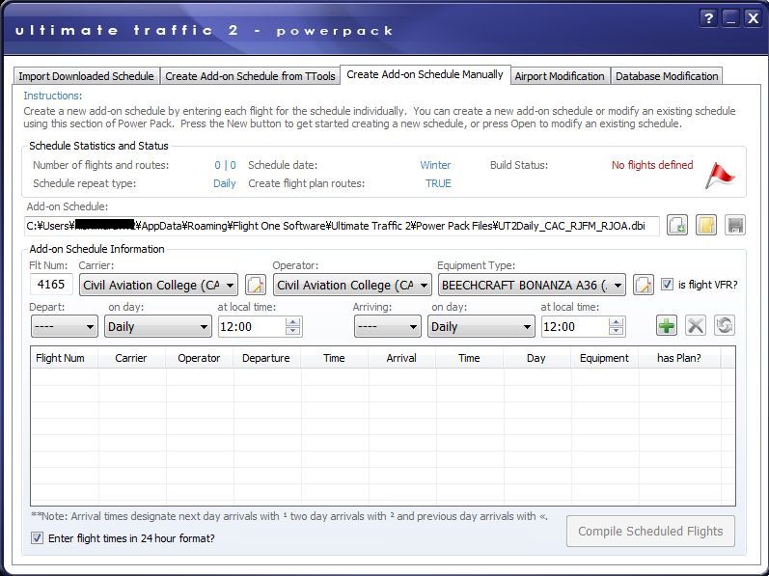Click the Departure column header
The width and height of the screenshot is (769, 576).
click(x=267, y=358)
